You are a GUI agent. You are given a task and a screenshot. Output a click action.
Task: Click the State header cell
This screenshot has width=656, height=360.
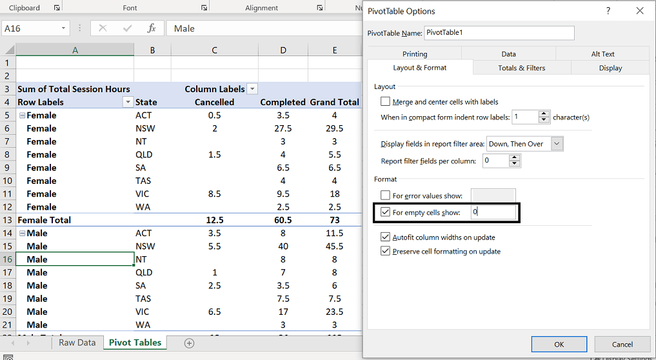(152, 102)
